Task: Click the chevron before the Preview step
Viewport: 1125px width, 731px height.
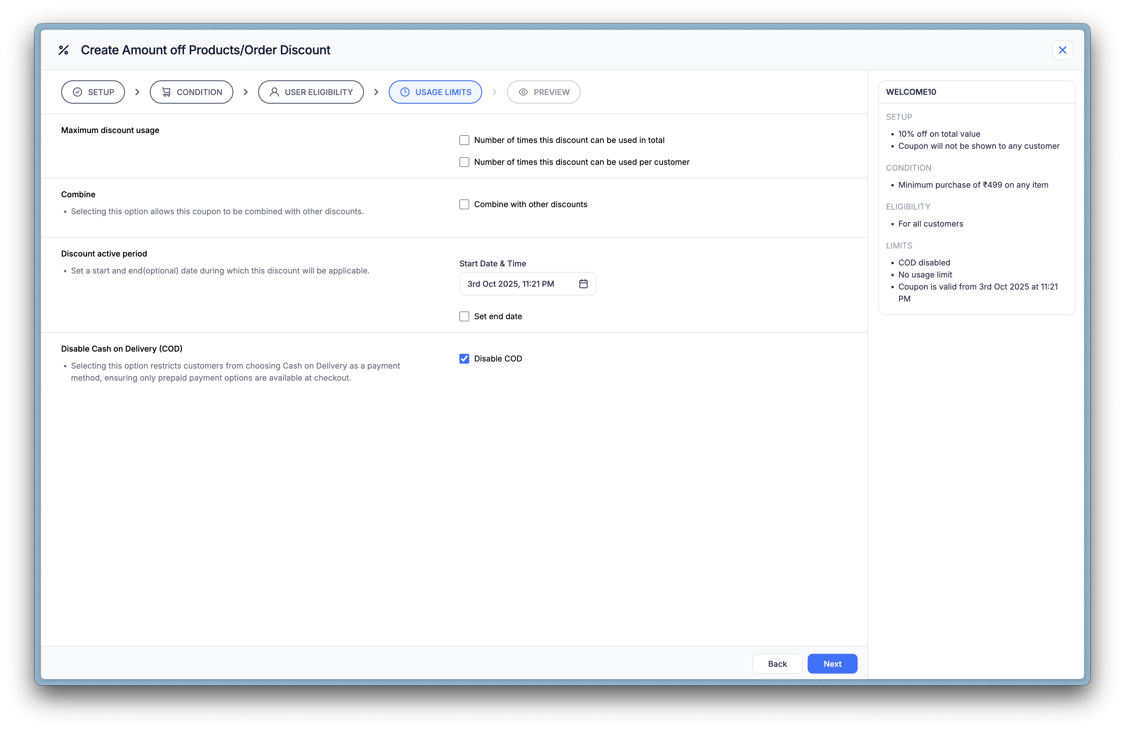Action: (495, 92)
